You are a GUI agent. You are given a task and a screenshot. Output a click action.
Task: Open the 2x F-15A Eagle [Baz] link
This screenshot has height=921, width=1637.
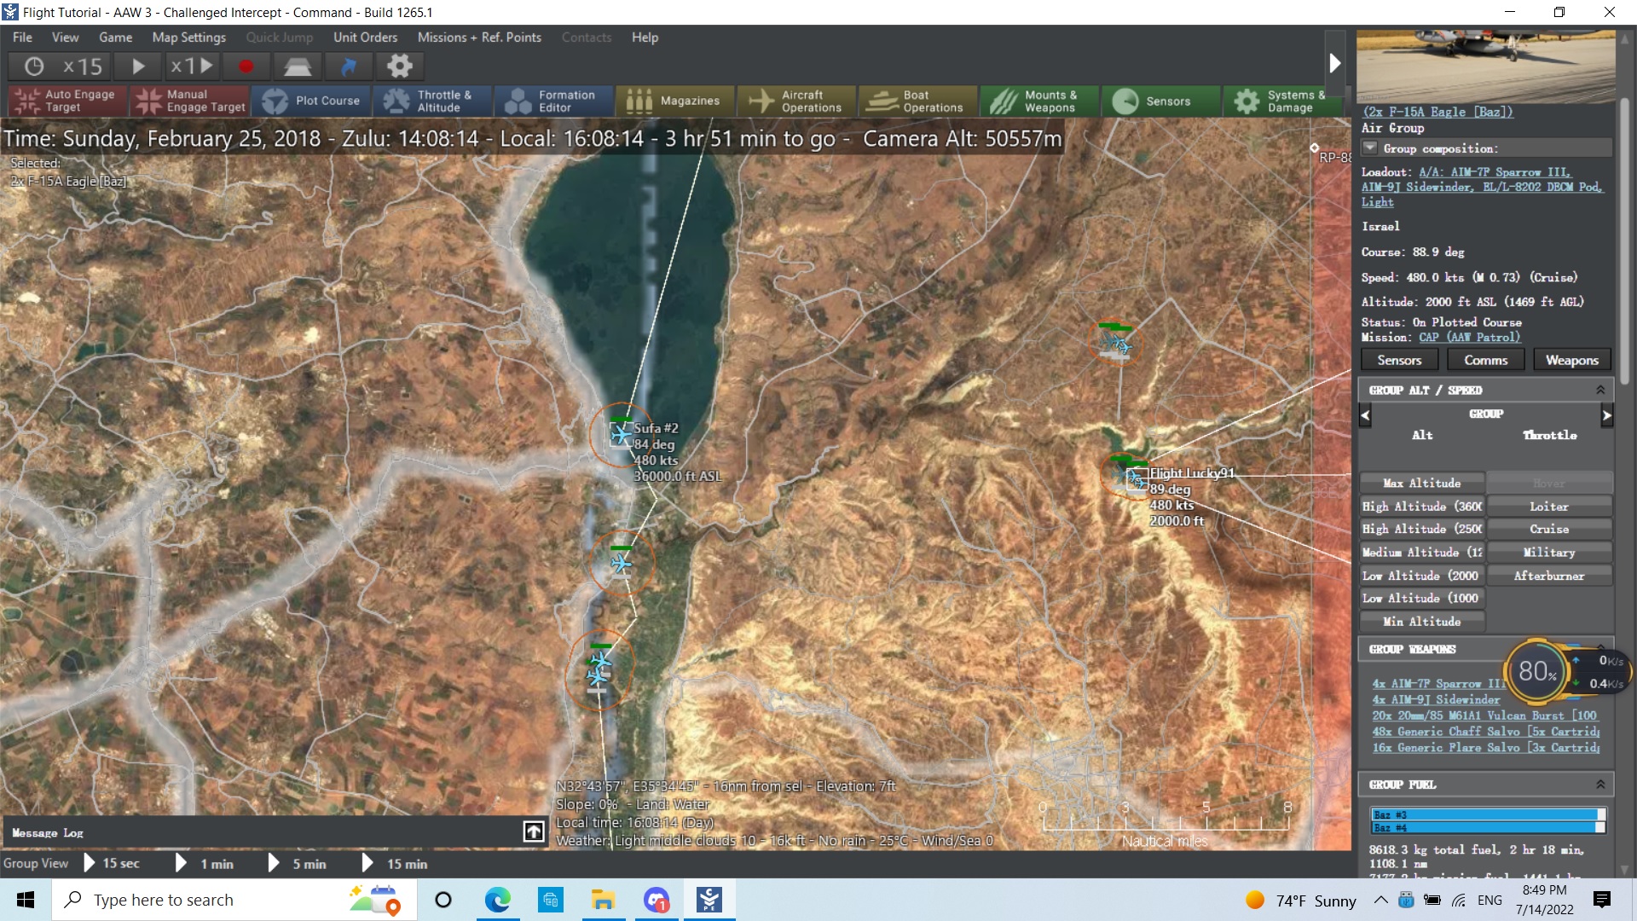coord(1437,112)
